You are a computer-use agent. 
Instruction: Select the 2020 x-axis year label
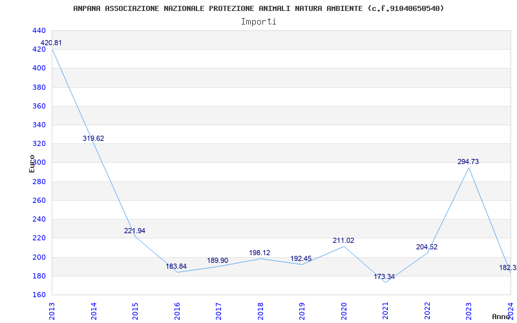tap(344, 311)
